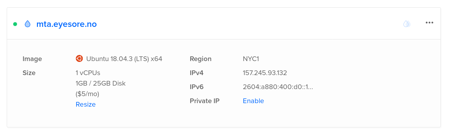Click the Region field label
449x137 pixels.
pos(201,59)
